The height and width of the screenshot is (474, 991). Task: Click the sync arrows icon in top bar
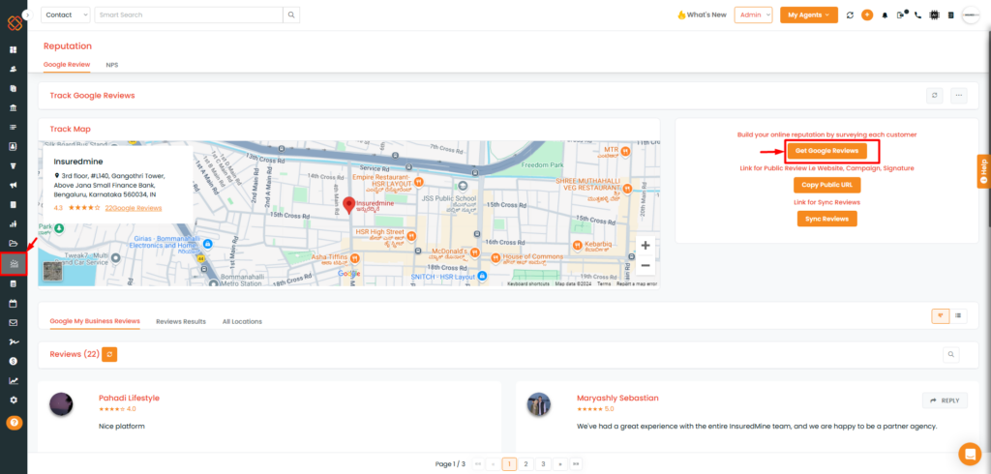pos(850,15)
